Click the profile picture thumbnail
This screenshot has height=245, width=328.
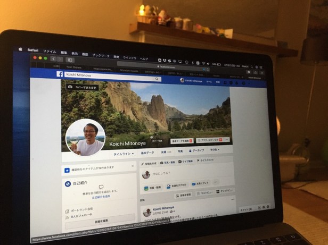coord(85,138)
